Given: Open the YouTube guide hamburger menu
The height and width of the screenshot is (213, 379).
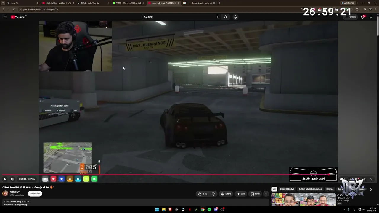Looking at the screenshot, I should (x=5, y=17).
